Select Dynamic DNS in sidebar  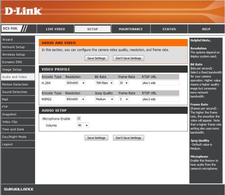point(18,62)
